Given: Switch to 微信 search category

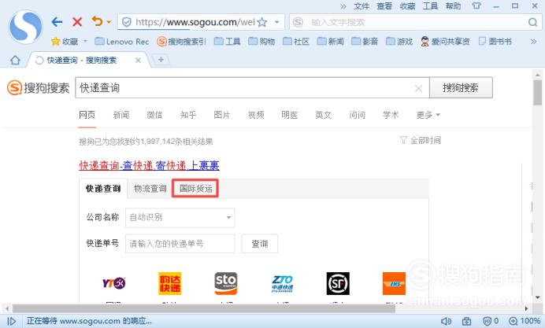Looking at the screenshot, I should click(x=154, y=115).
